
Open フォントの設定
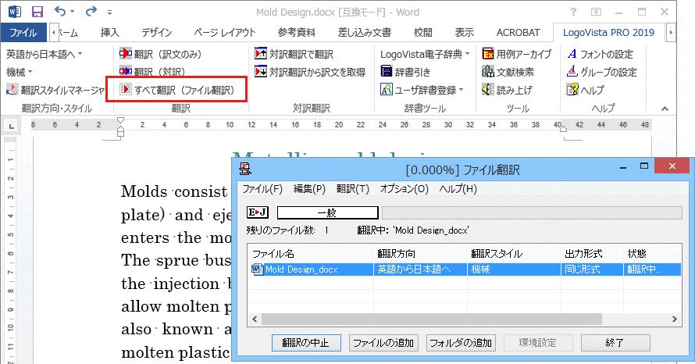(601, 54)
